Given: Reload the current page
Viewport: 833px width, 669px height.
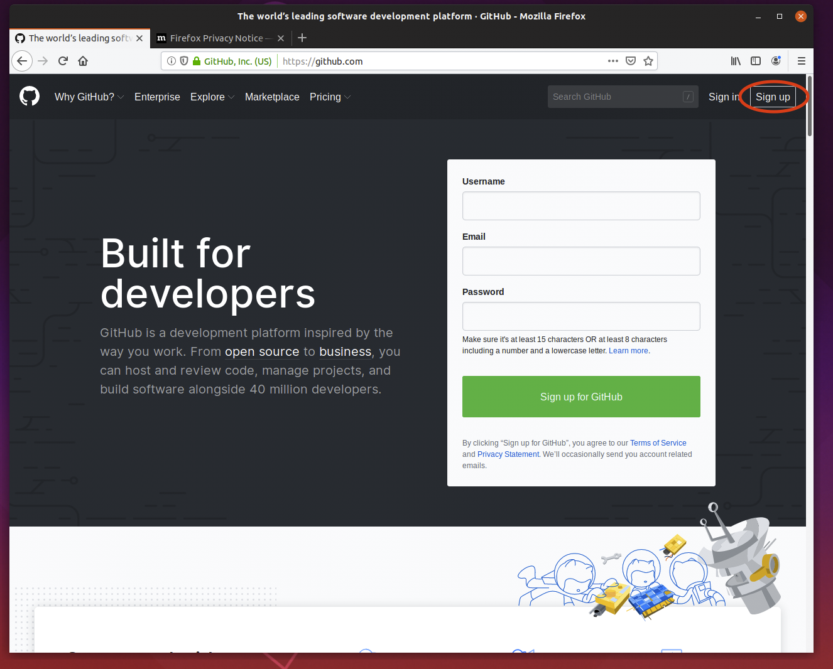Looking at the screenshot, I should 63,61.
